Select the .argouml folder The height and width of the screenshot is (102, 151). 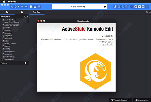8,38
